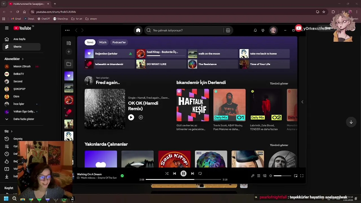
Task: Open walk on the moon tile
Action: coord(213,54)
